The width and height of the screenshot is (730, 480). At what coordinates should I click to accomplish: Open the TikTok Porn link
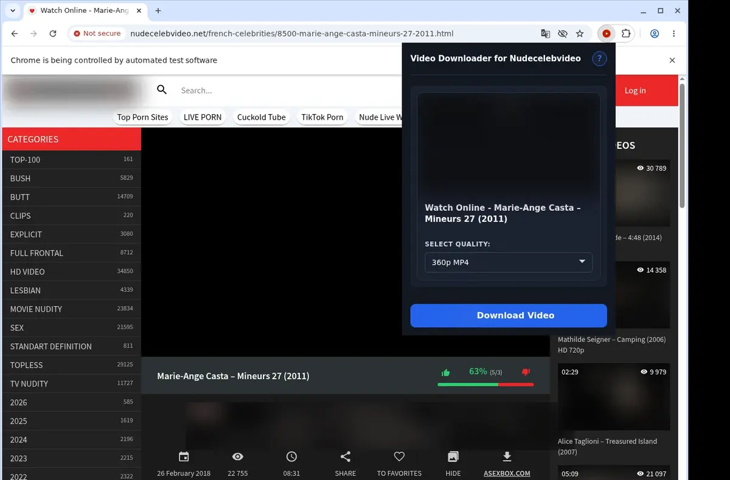(322, 117)
